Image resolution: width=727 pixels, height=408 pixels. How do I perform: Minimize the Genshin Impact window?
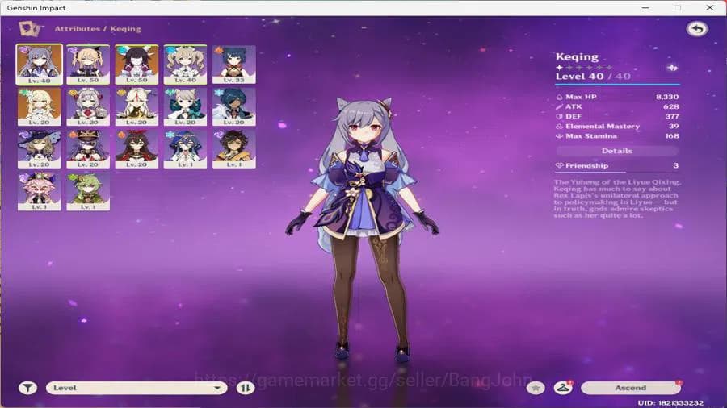(x=645, y=8)
